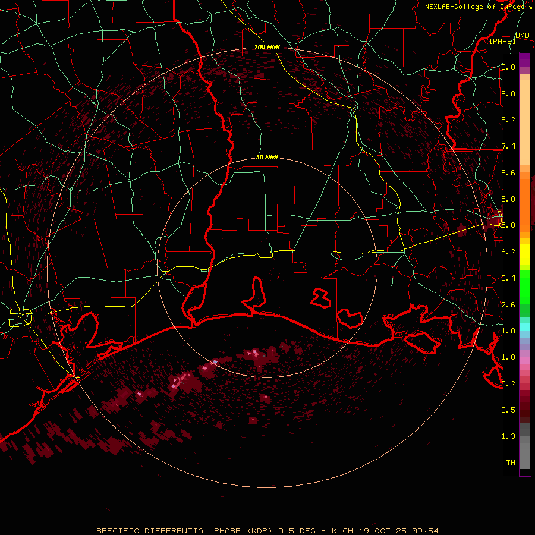Image resolution: width=535 pixels, height=535 pixels.
Task: Click the 100 NMI range ring label
Action: pyautogui.click(x=267, y=47)
